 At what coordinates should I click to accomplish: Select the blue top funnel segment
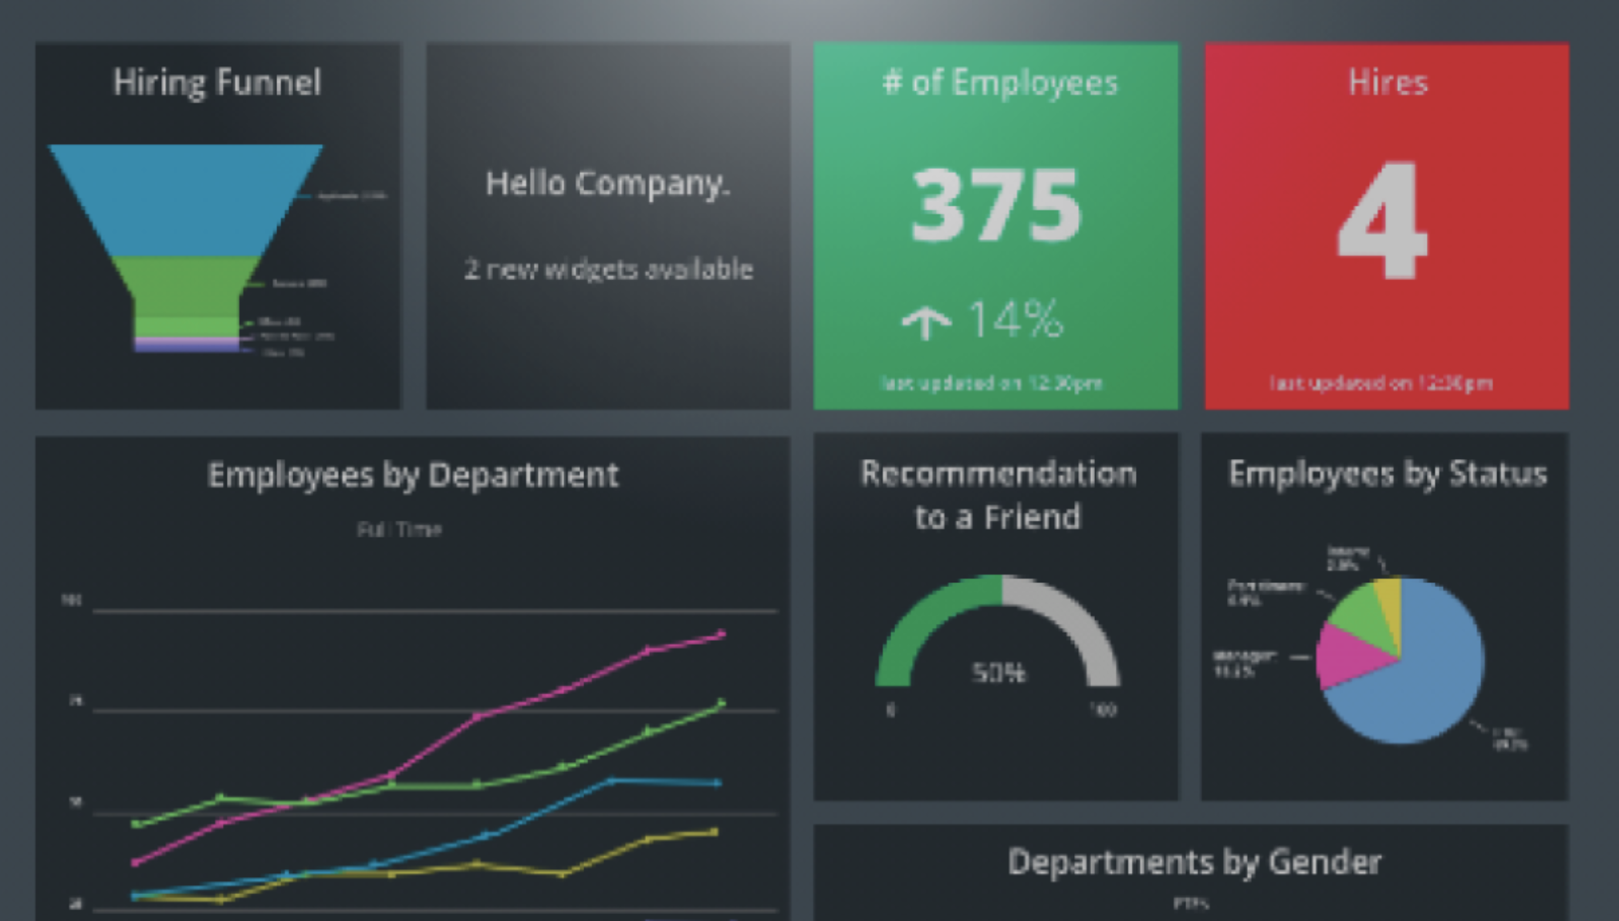tap(185, 199)
